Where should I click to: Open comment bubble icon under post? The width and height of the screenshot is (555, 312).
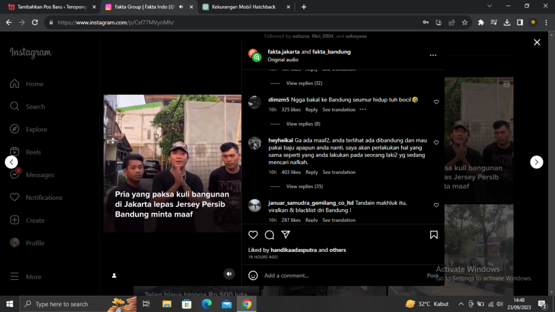(x=269, y=235)
